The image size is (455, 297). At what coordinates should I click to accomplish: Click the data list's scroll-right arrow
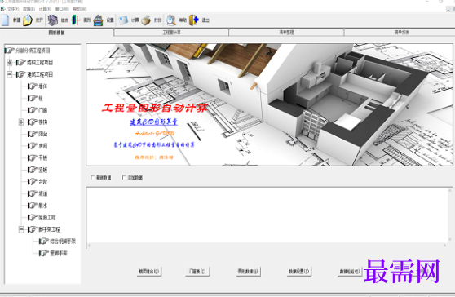pos(445,246)
